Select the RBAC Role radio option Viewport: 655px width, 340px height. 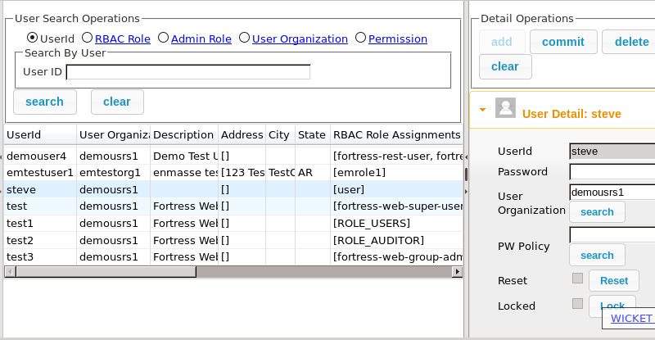click(87, 38)
